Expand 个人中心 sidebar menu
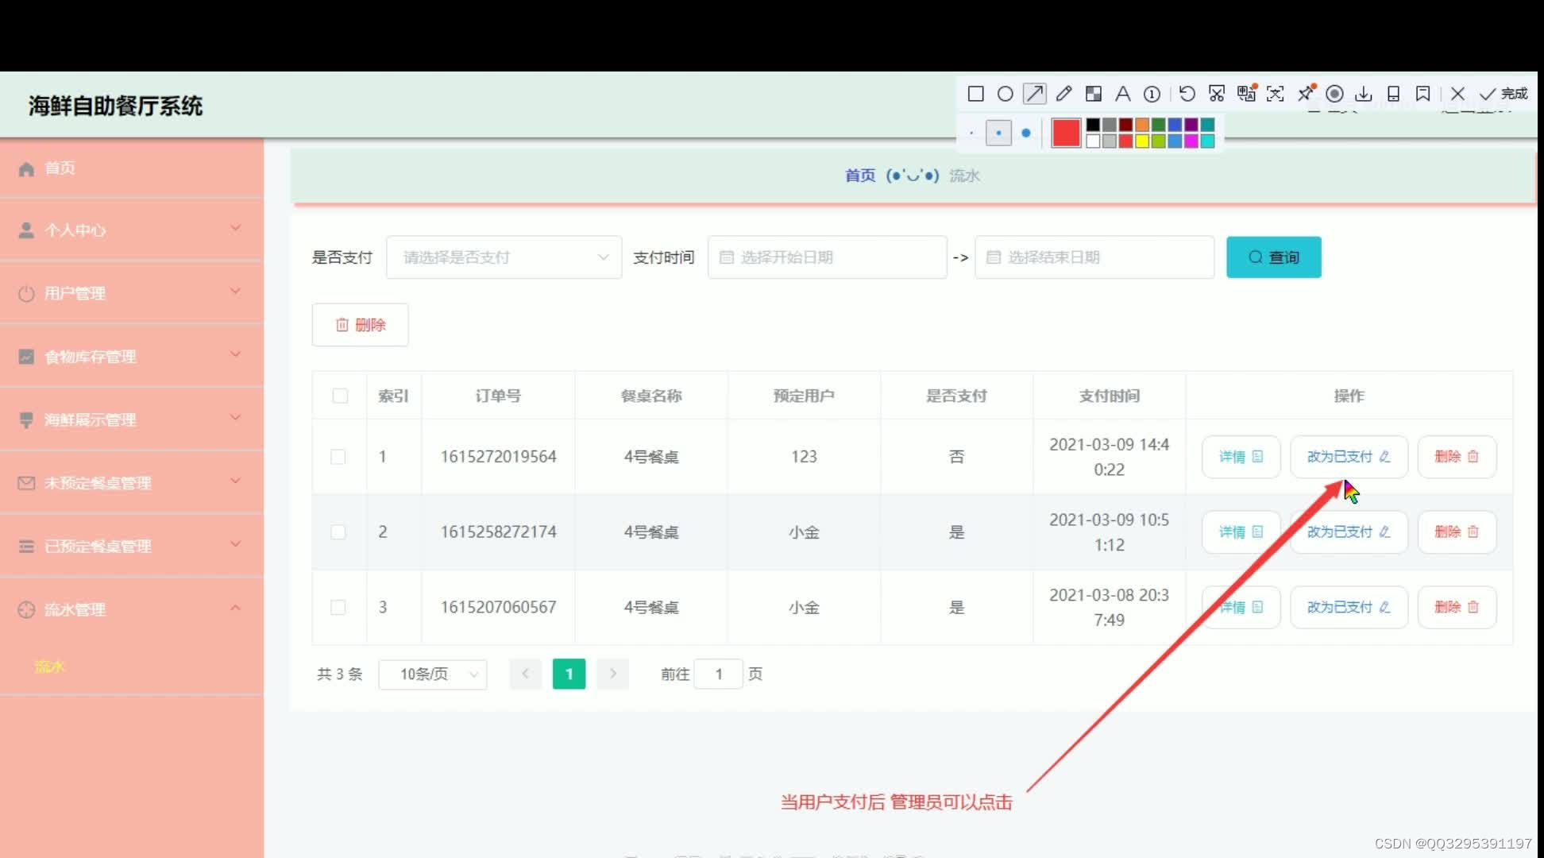The height and width of the screenshot is (858, 1544). (x=132, y=230)
